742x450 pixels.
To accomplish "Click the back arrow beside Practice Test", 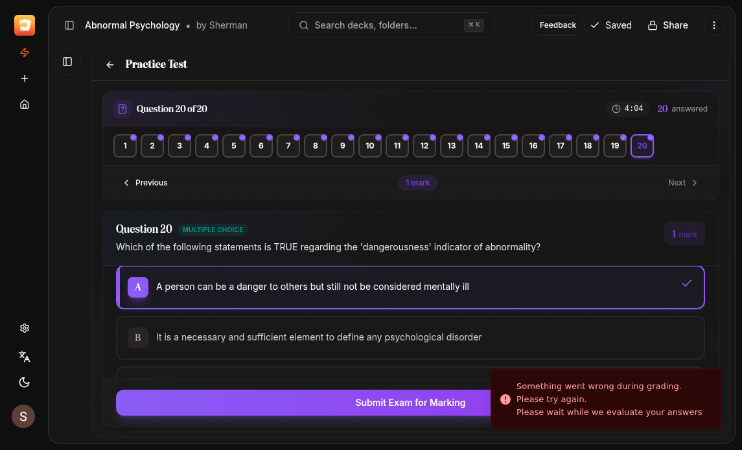I will (x=110, y=65).
